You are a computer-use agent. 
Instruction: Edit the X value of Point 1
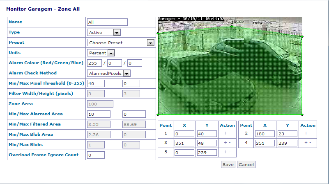tap(184, 134)
